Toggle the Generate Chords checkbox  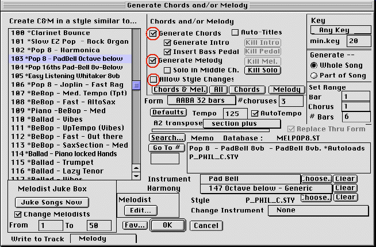click(154, 33)
